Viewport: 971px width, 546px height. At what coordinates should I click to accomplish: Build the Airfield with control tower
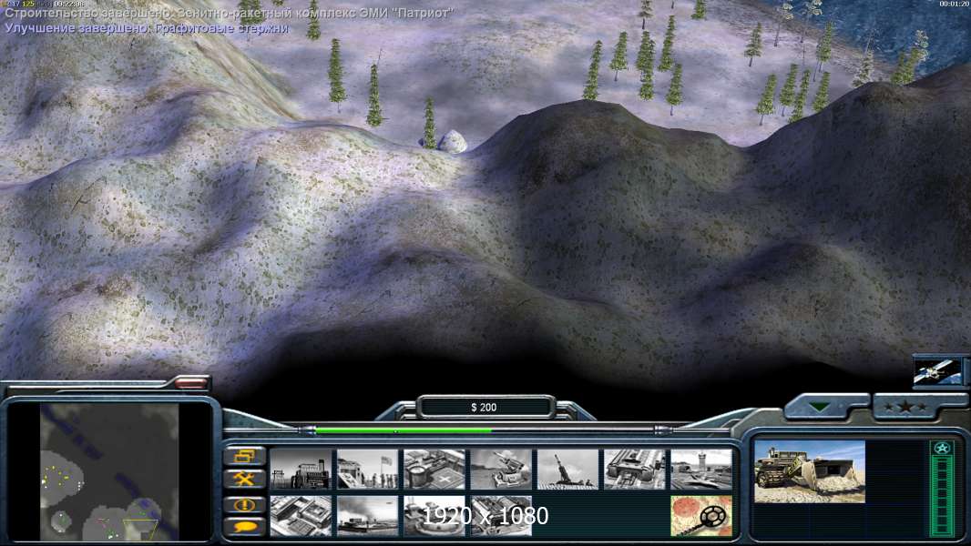701,470
